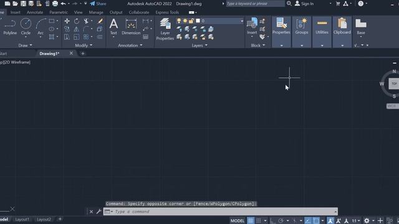Screen dimensions: 399x224
Task: Click the Plot printer icon
Action: (x=55, y=4)
